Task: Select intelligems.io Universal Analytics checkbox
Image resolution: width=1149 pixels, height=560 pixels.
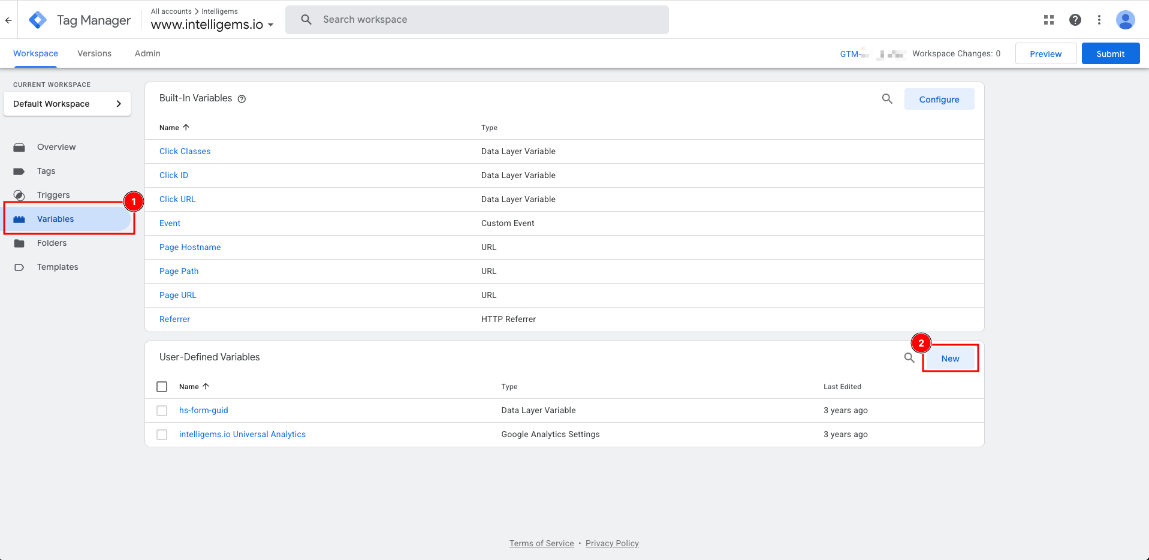Action: (162, 435)
